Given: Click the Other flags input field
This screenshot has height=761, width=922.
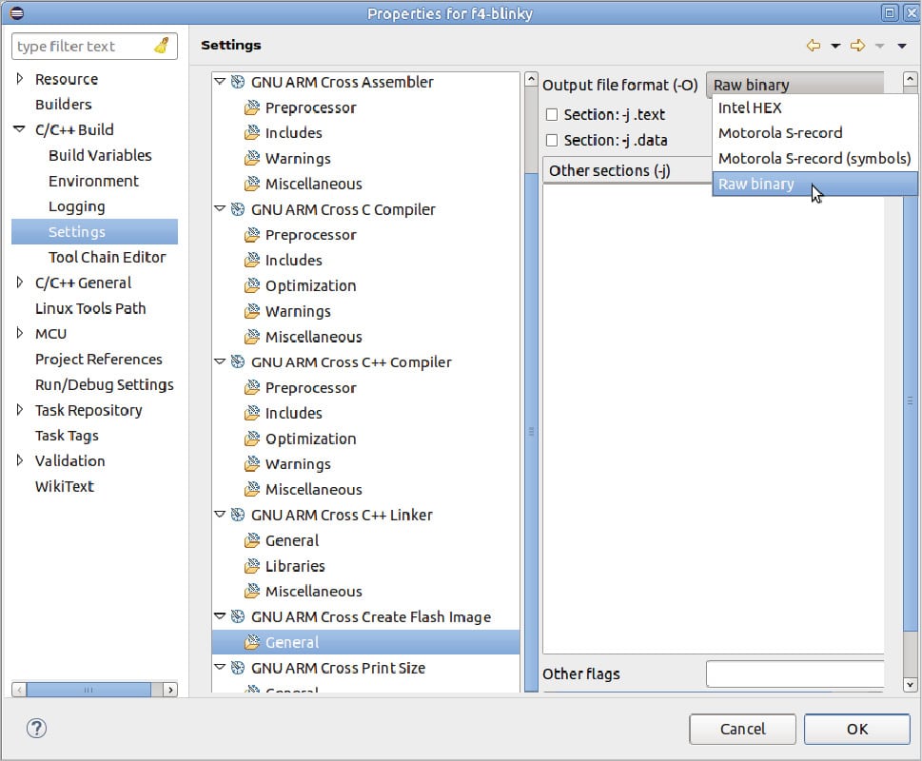Looking at the screenshot, I should tap(794, 673).
